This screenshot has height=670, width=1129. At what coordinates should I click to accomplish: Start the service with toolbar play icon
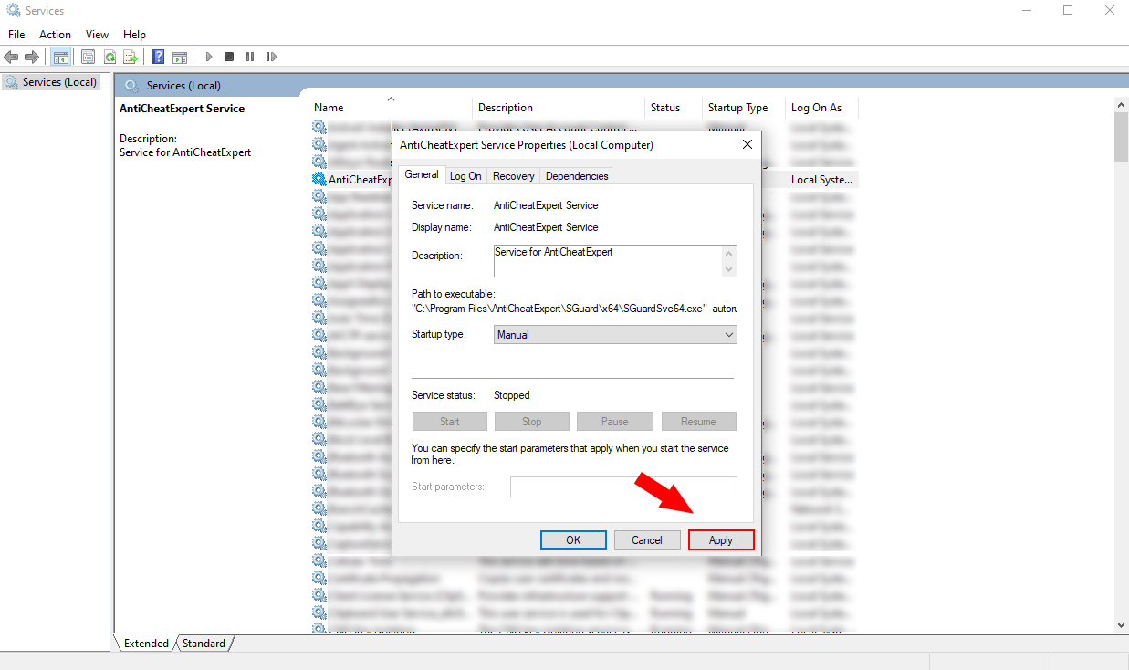tap(209, 57)
